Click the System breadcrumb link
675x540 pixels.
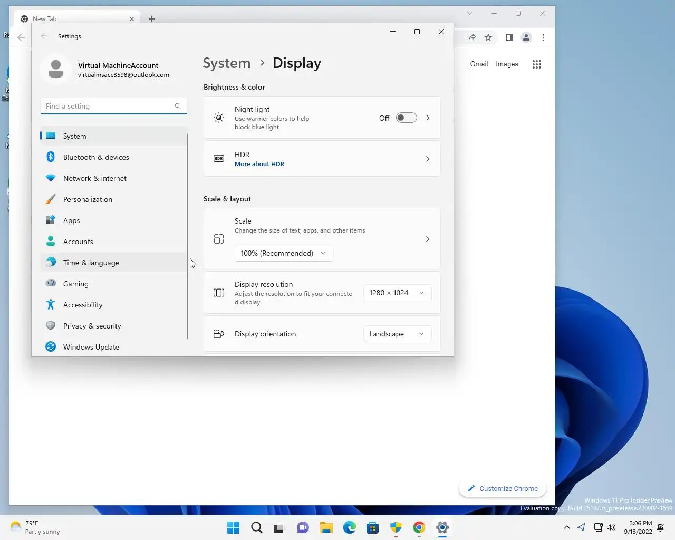(227, 63)
